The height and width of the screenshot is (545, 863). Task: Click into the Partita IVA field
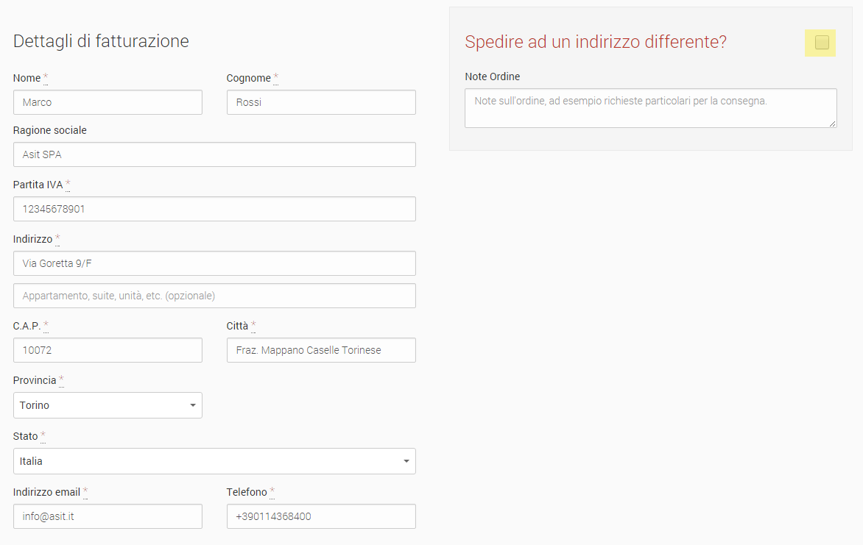(215, 209)
